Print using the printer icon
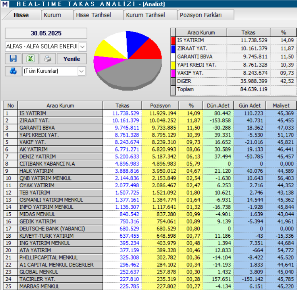The image size is (297, 290). pos(47,59)
